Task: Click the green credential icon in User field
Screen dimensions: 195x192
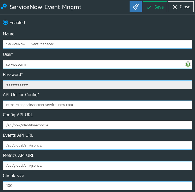Action: pos(188,64)
